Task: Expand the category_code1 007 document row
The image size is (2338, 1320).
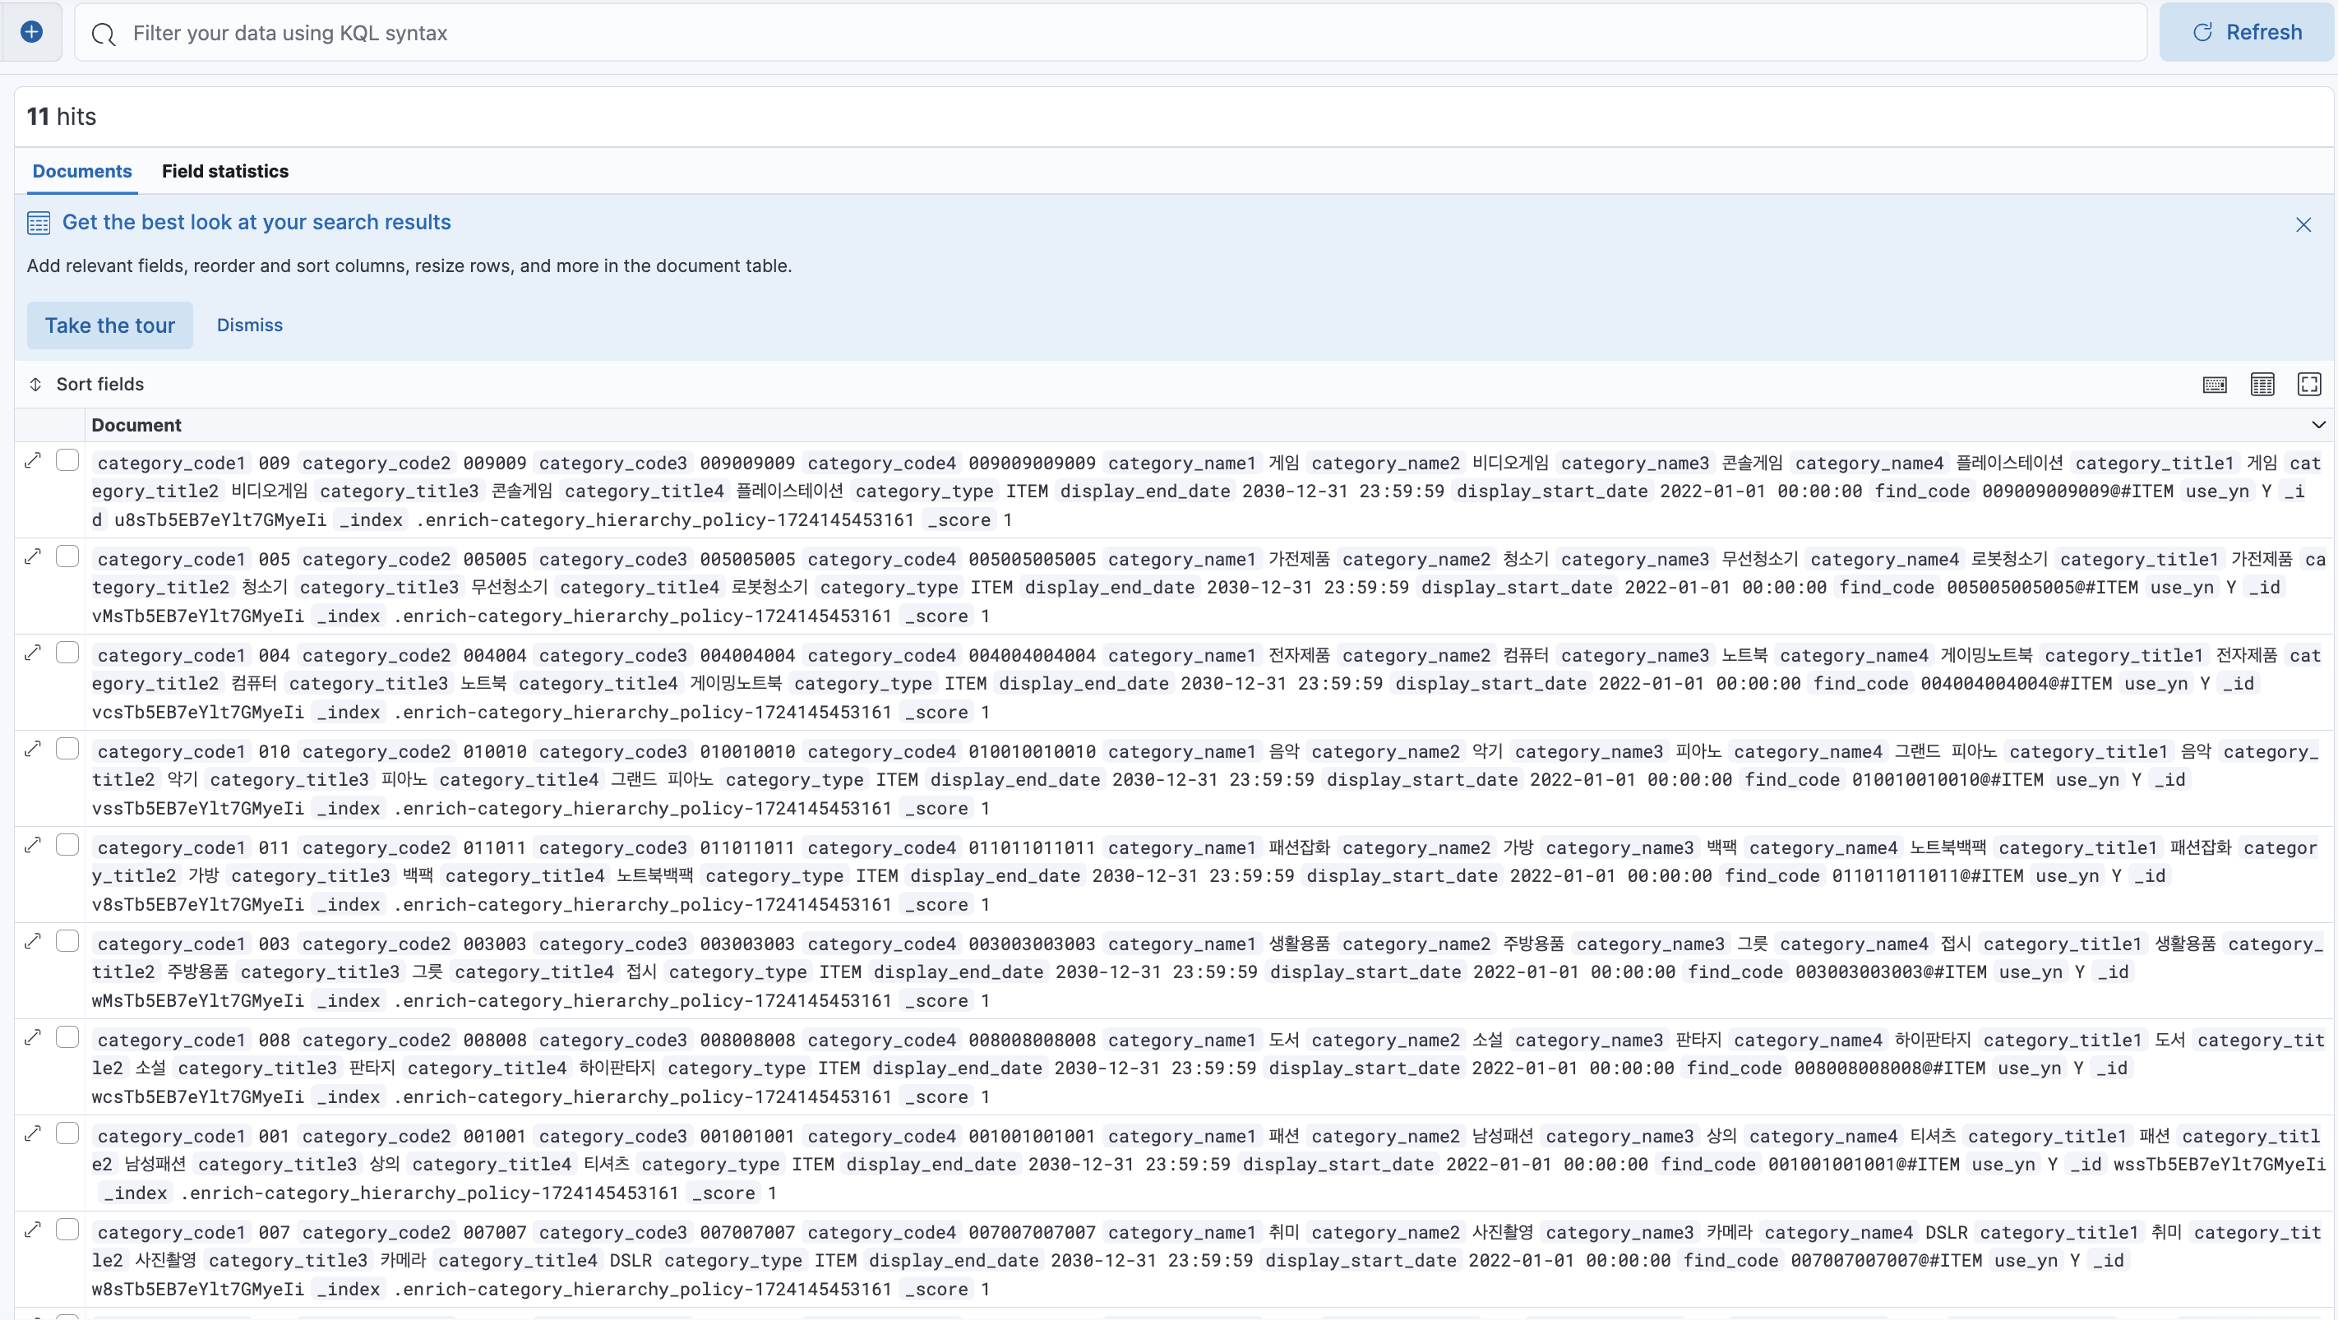Action: click(33, 1230)
